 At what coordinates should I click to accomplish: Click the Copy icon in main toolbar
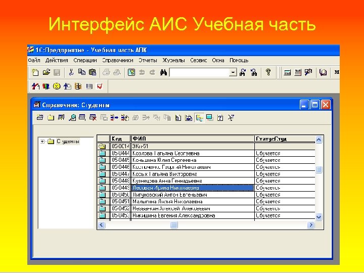(81, 72)
